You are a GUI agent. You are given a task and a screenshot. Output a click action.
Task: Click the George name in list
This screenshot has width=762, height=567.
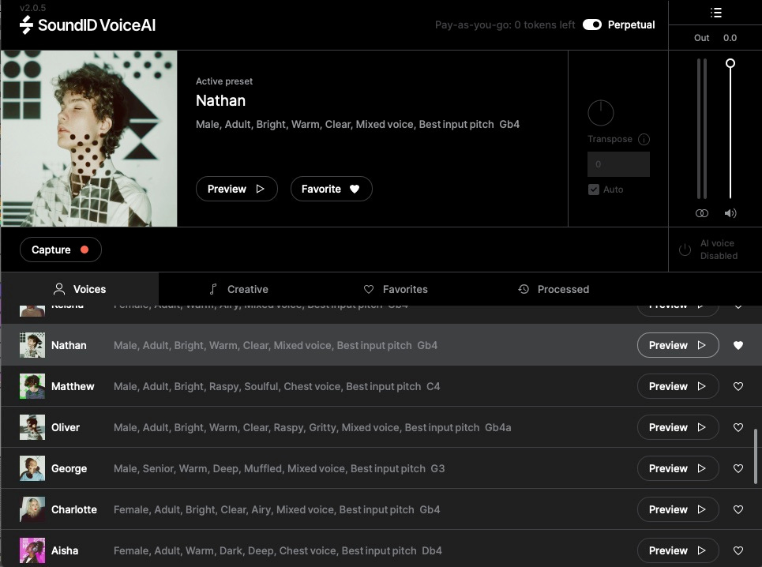pos(69,468)
